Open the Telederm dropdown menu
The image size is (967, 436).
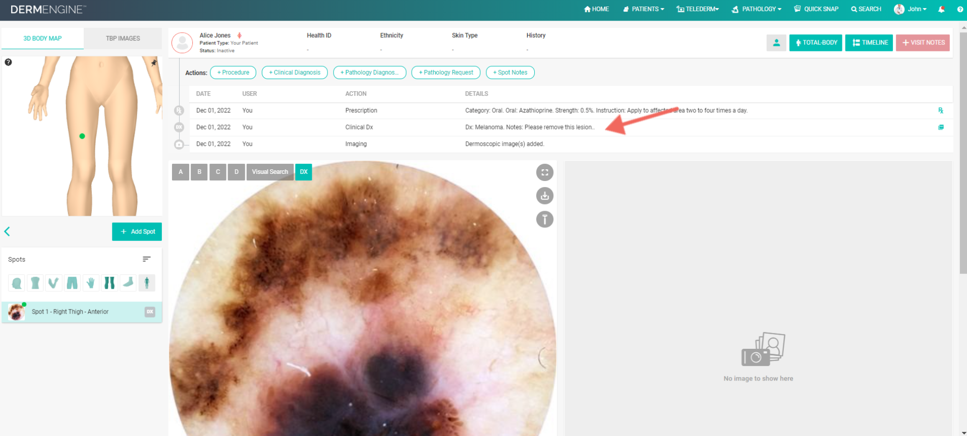coord(698,9)
